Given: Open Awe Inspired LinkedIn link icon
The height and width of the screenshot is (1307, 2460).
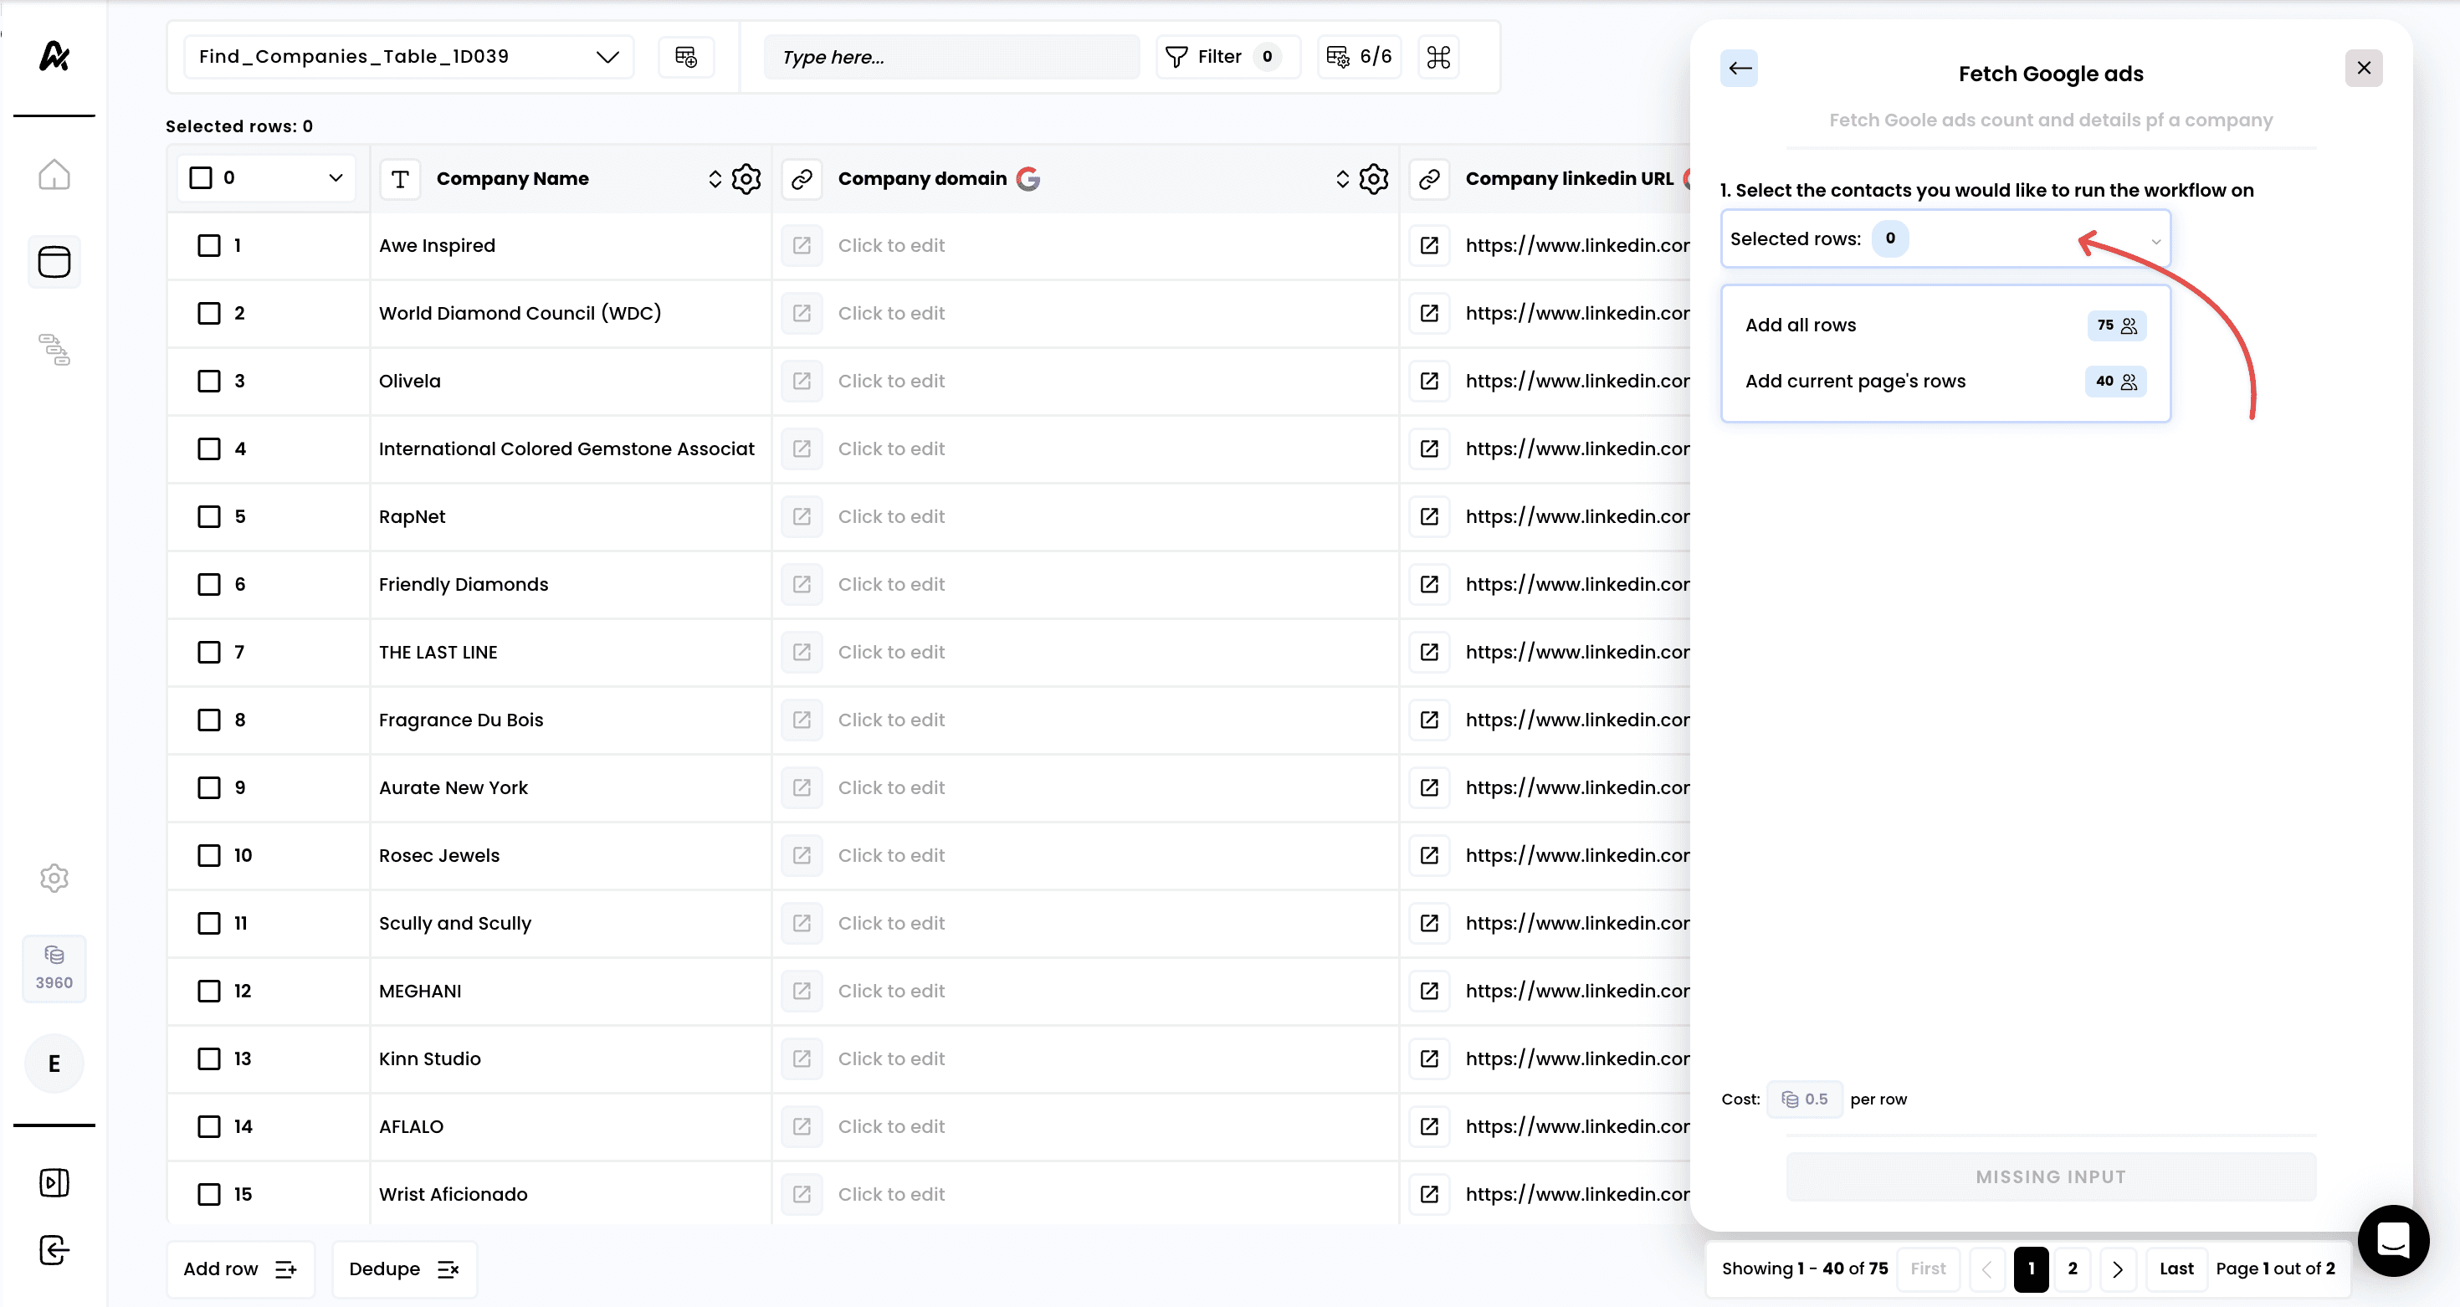Looking at the screenshot, I should (1428, 245).
